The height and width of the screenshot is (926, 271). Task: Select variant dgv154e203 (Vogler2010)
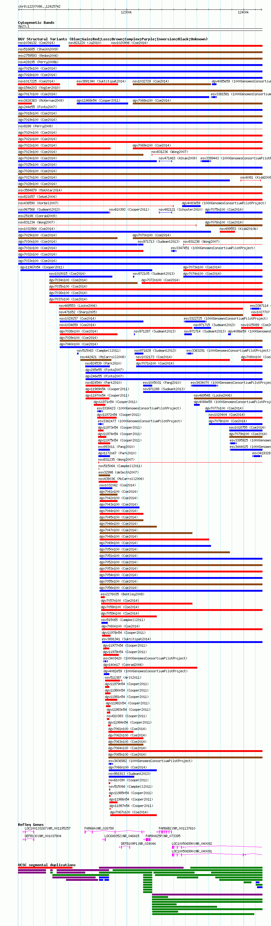tap(39, 88)
